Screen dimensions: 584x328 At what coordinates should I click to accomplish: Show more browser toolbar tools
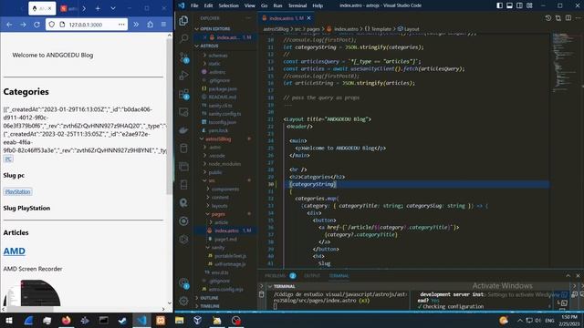pyautogui.click(x=136, y=25)
